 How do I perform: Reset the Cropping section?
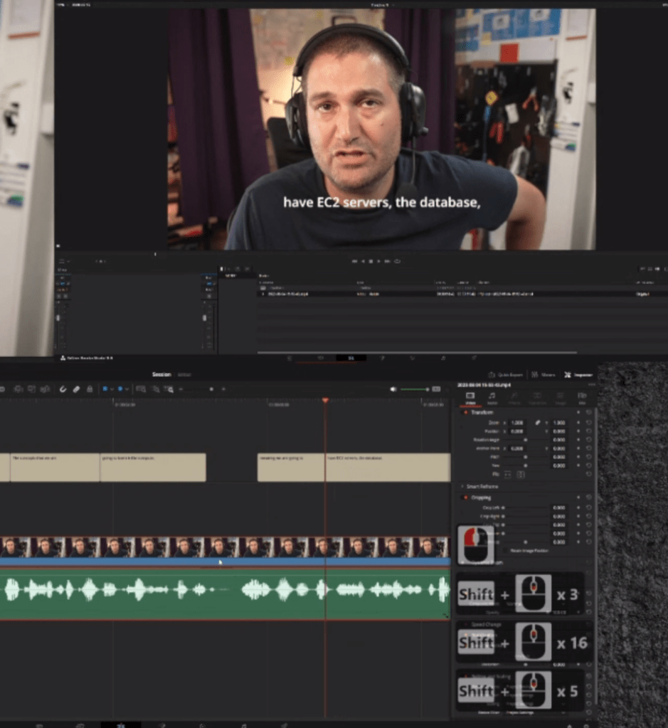pyautogui.click(x=588, y=497)
